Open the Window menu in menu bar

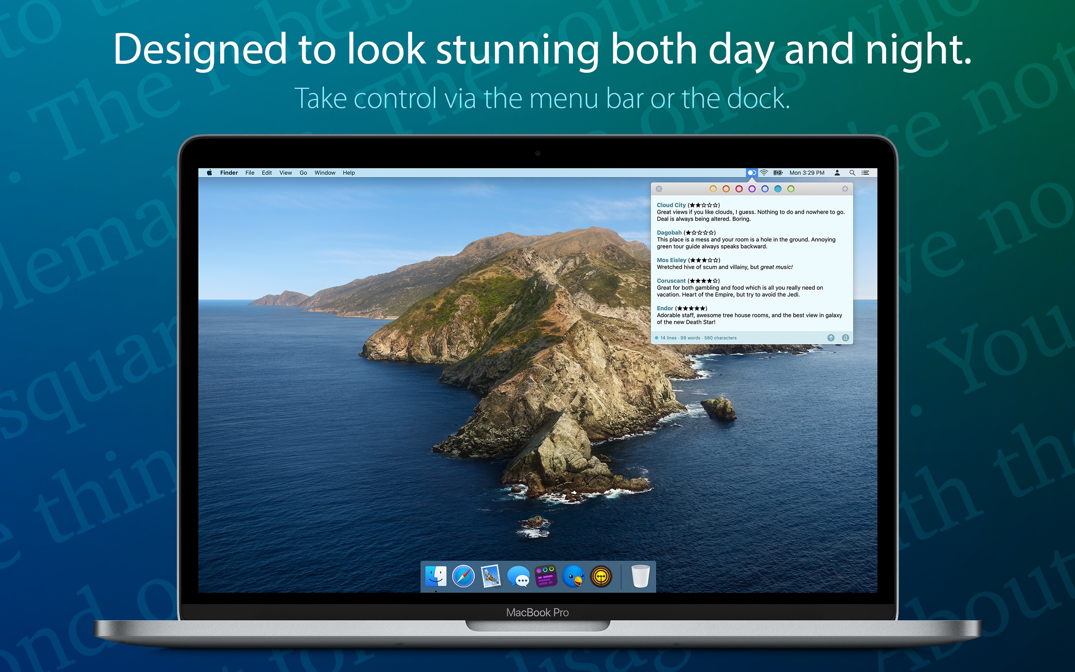[x=326, y=172]
